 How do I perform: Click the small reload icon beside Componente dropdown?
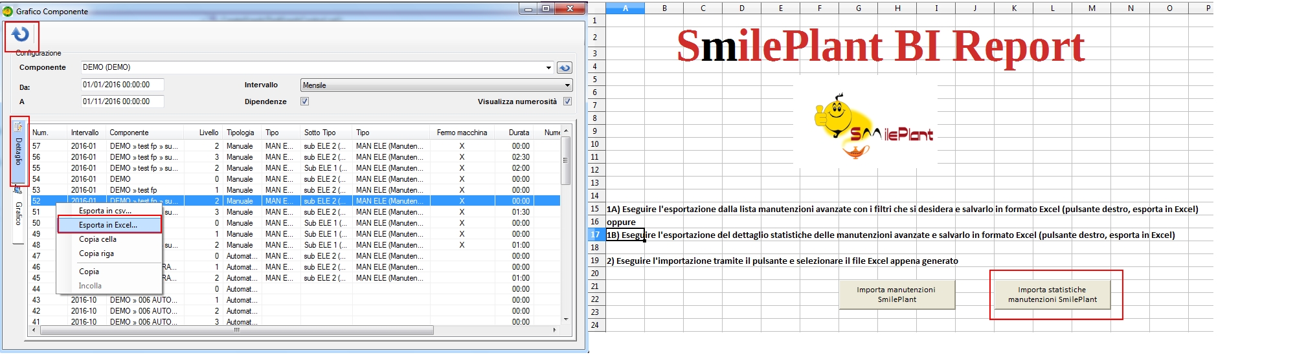(x=565, y=68)
